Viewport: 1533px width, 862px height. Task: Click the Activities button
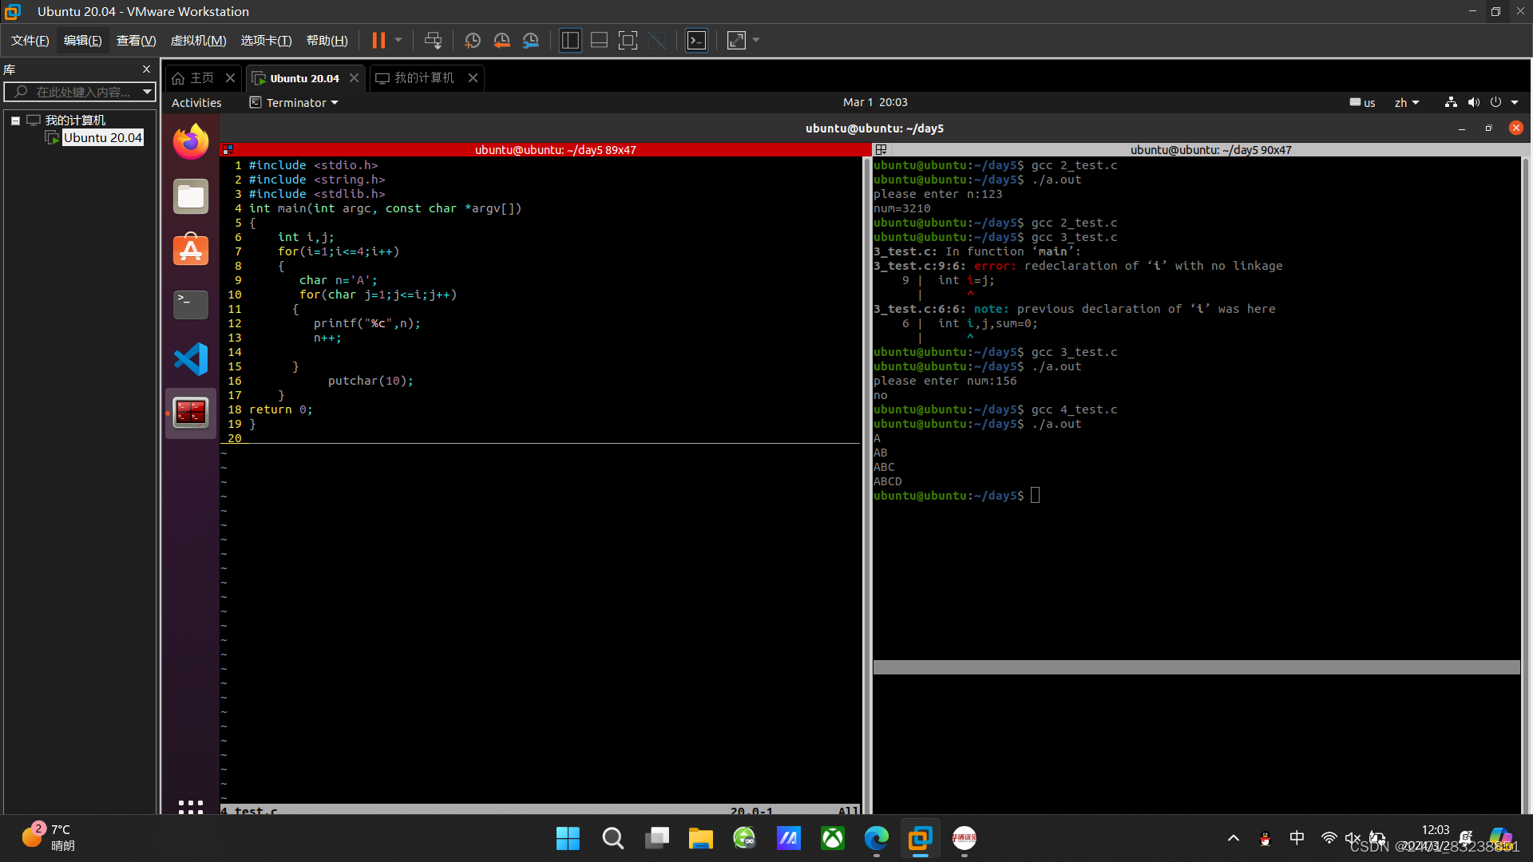pyautogui.click(x=196, y=102)
